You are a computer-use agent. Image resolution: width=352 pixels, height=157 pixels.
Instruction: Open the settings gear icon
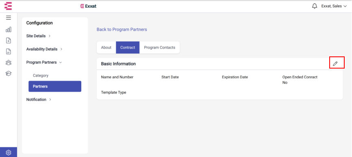9,153
